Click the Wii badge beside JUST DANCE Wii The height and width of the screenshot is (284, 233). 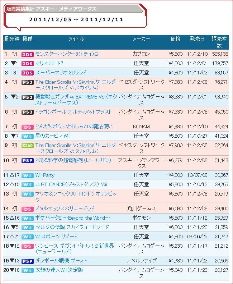tap(28, 185)
